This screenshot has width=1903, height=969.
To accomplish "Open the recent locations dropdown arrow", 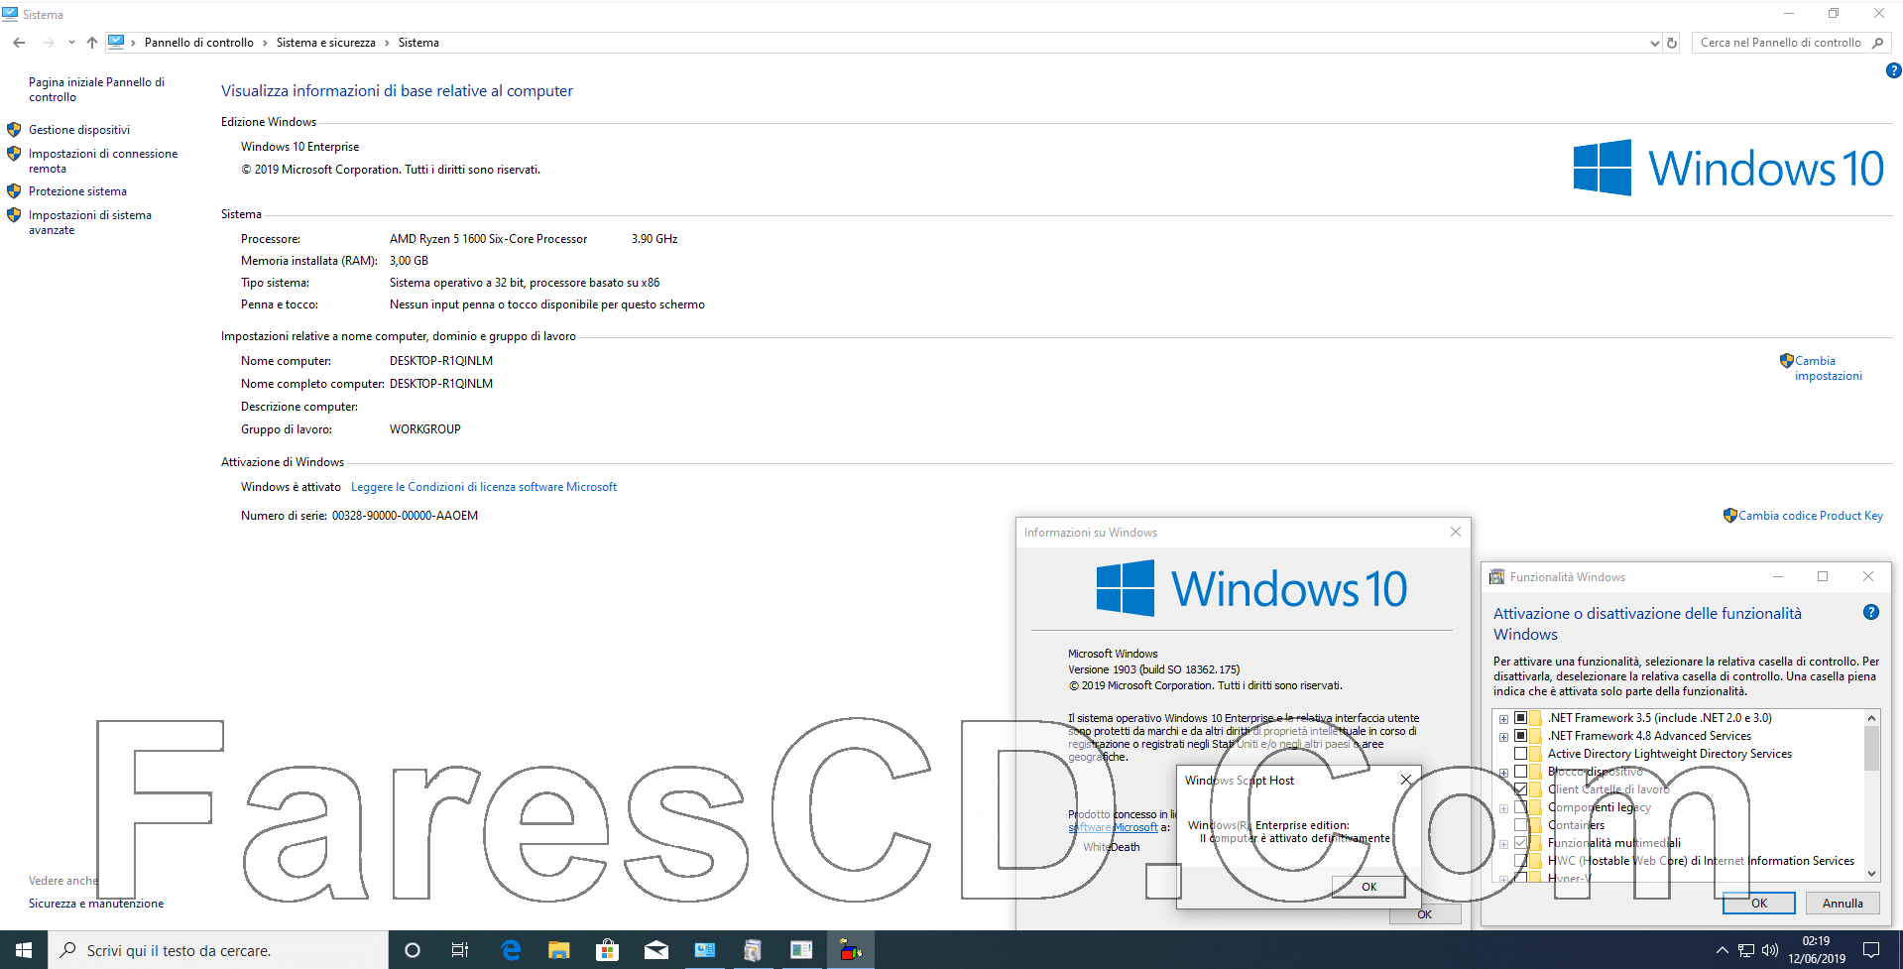I will [x=71, y=43].
